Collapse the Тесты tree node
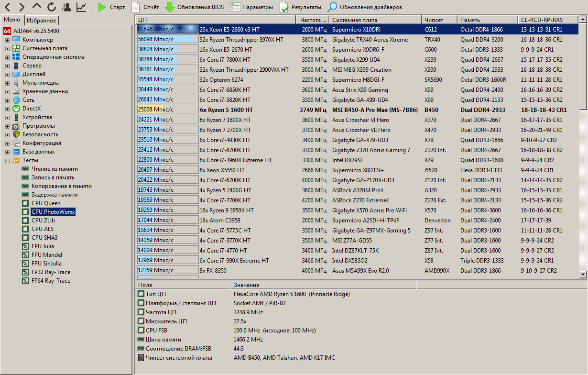588x375 pixels. (x=7, y=160)
